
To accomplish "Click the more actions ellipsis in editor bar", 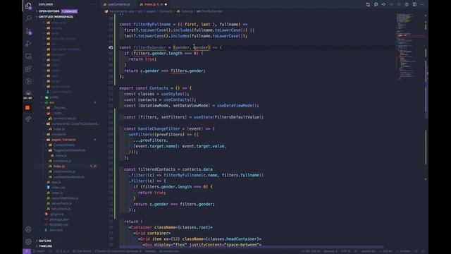I will tap(422, 4).
